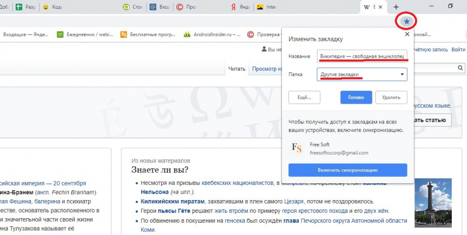Image resolution: width=467 pixels, height=235 pixels.
Task: Select the Free Soft account avatar
Action: coord(297,148)
